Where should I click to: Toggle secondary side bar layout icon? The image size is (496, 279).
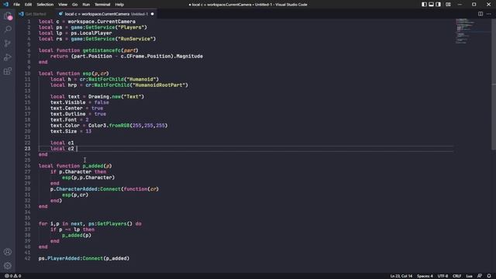[x=438, y=5]
